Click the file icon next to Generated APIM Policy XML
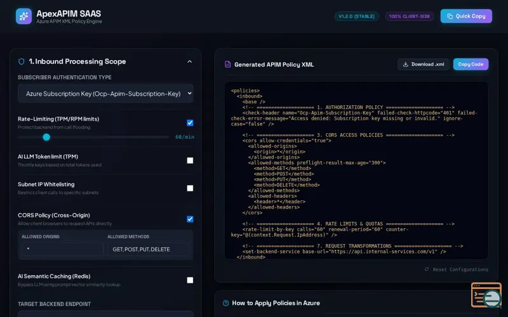The width and height of the screenshot is (508, 317). click(x=228, y=65)
